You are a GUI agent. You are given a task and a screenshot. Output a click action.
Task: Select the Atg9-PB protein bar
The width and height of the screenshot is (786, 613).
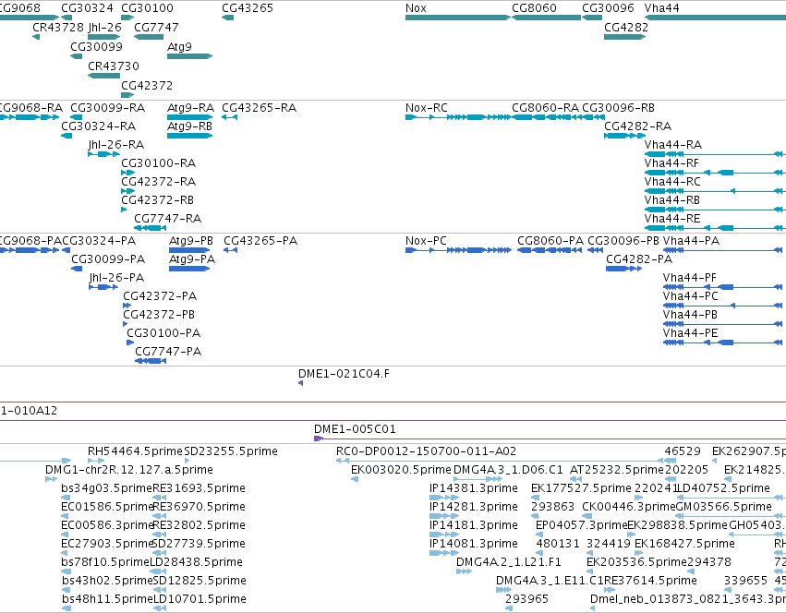[x=189, y=250]
